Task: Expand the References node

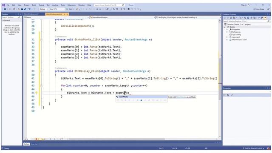Action: (227, 32)
